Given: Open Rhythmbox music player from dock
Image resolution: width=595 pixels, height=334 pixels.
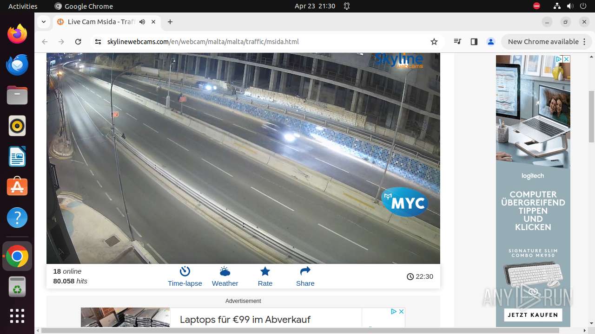Looking at the screenshot, I should [17, 126].
